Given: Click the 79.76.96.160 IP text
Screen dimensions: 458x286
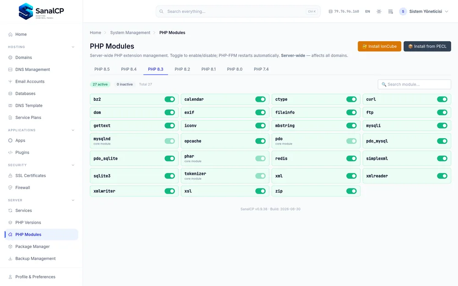Looking at the screenshot, I should tap(346, 11).
